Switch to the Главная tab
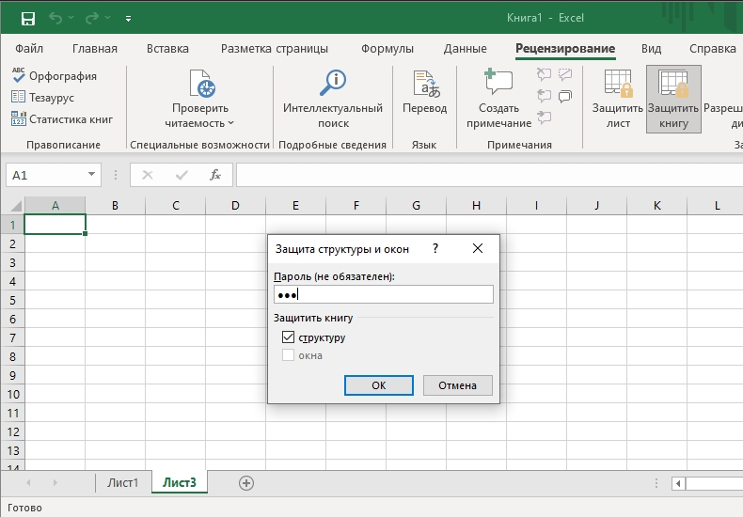 point(95,48)
